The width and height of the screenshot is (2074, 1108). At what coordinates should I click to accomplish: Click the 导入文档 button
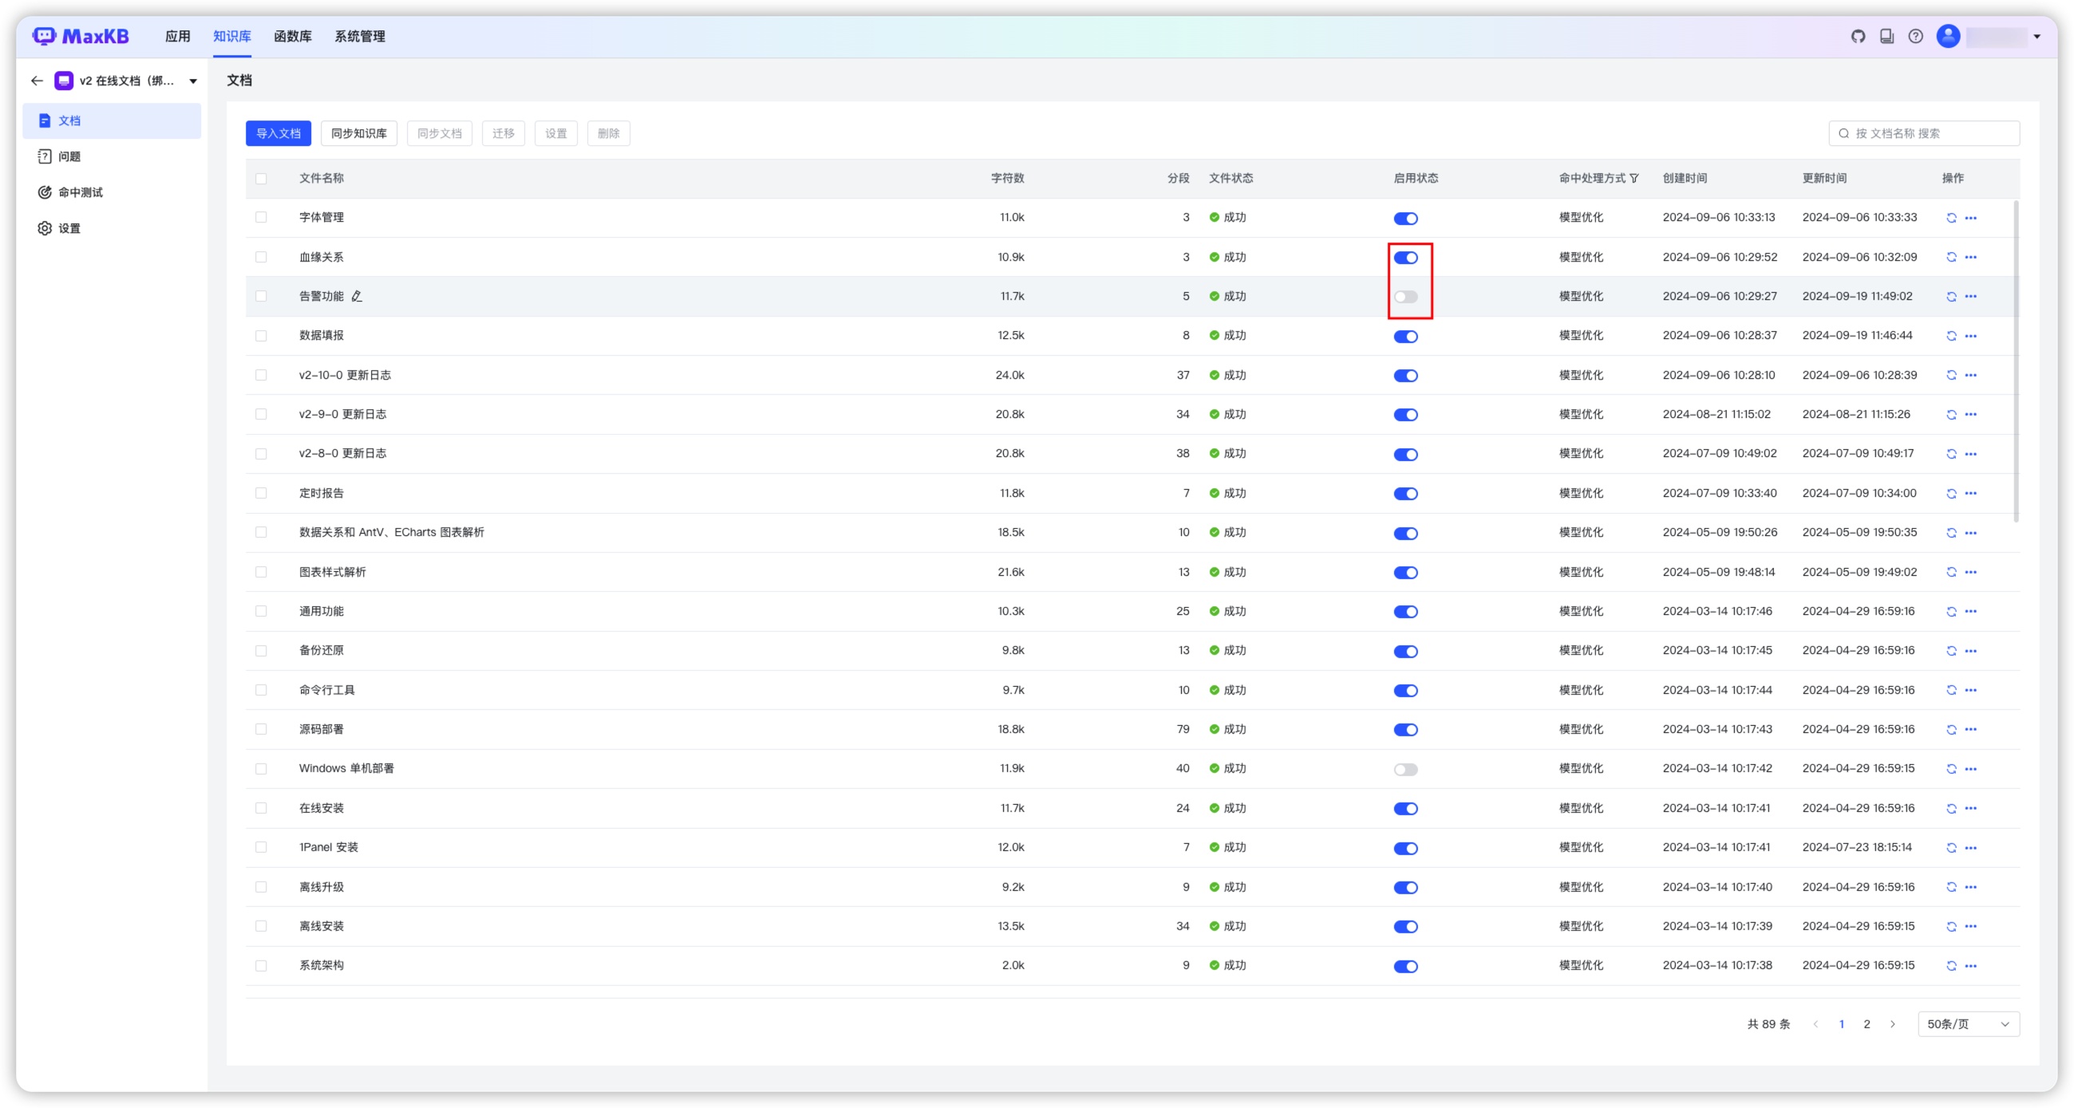coord(278,133)
